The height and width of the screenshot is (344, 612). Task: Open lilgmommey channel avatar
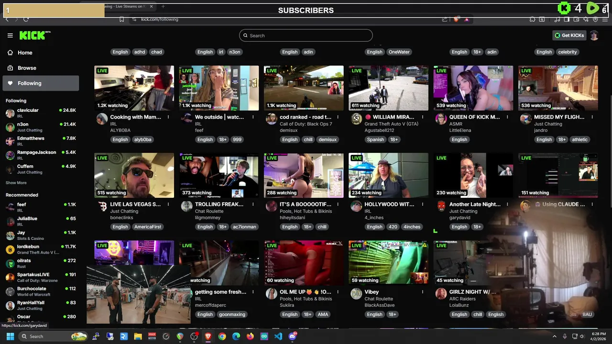(x=186, y=206)
